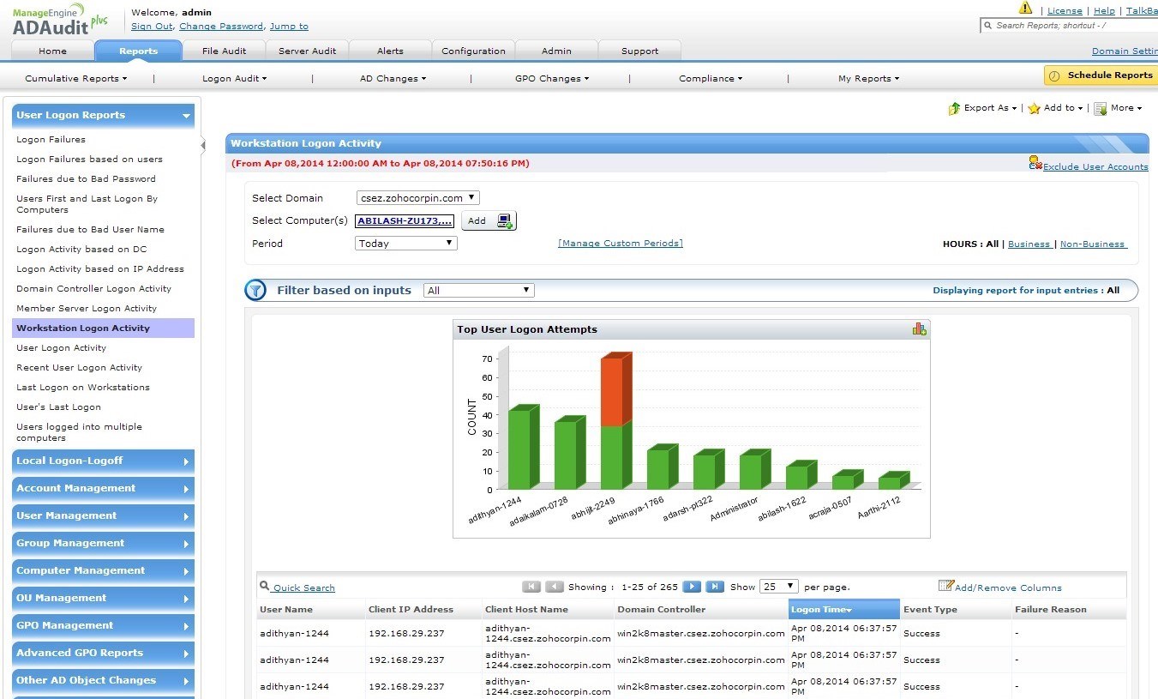Click the chart type icon on Top User Logon Attempts
This screenshot has width=1158, height=699.
pyautogui.click(x=919, y=328)
